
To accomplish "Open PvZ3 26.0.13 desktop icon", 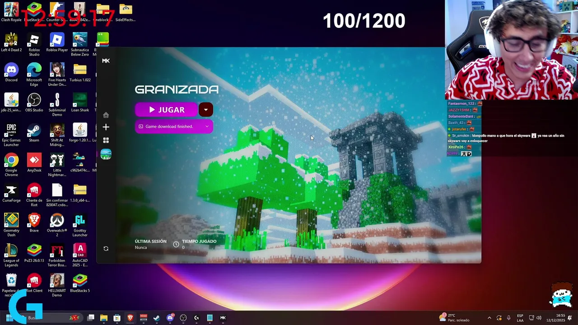I will pyautogui.click(x=34, y=253).
